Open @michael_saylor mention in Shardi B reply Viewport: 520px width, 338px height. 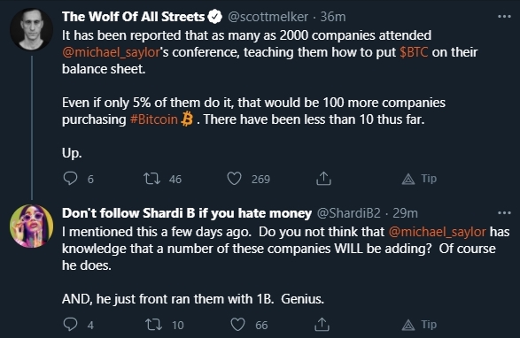437,232
